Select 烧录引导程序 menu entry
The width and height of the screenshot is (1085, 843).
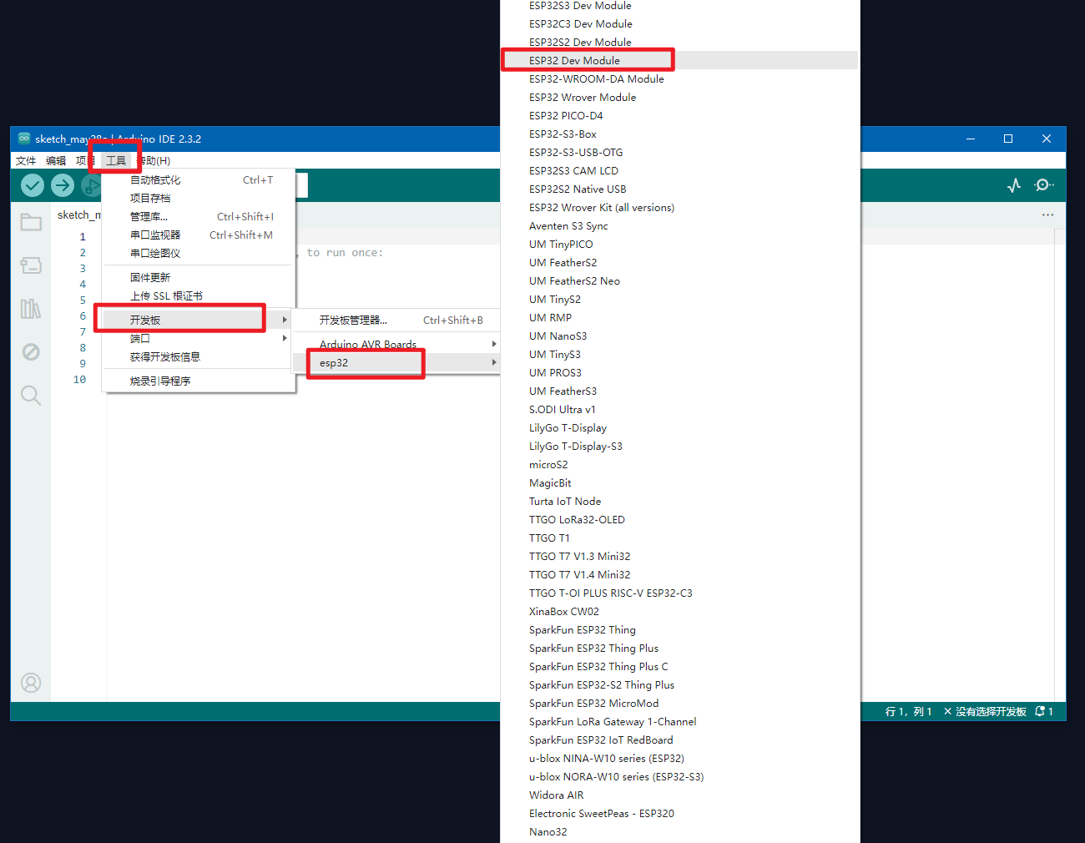[198, 381]
